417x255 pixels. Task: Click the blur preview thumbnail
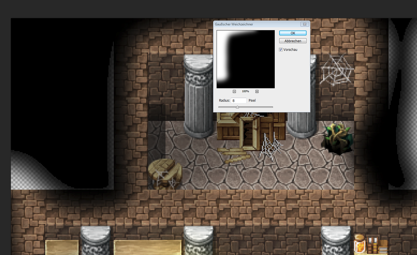(246, 59)
